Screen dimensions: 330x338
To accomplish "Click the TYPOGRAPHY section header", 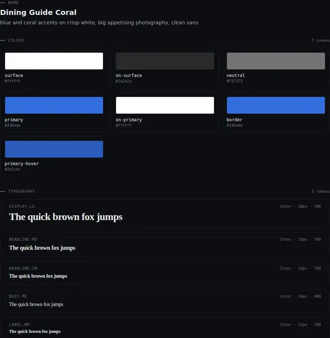I will click(x=21, y=192).
